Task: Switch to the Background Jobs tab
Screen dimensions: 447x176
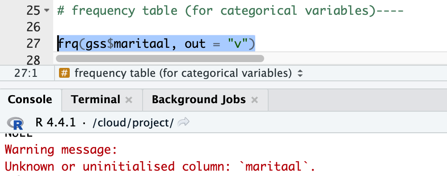Action: pos(199,100)
